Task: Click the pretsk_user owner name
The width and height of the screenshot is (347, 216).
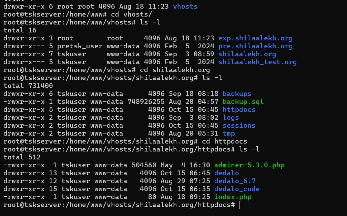Action: 80,46
